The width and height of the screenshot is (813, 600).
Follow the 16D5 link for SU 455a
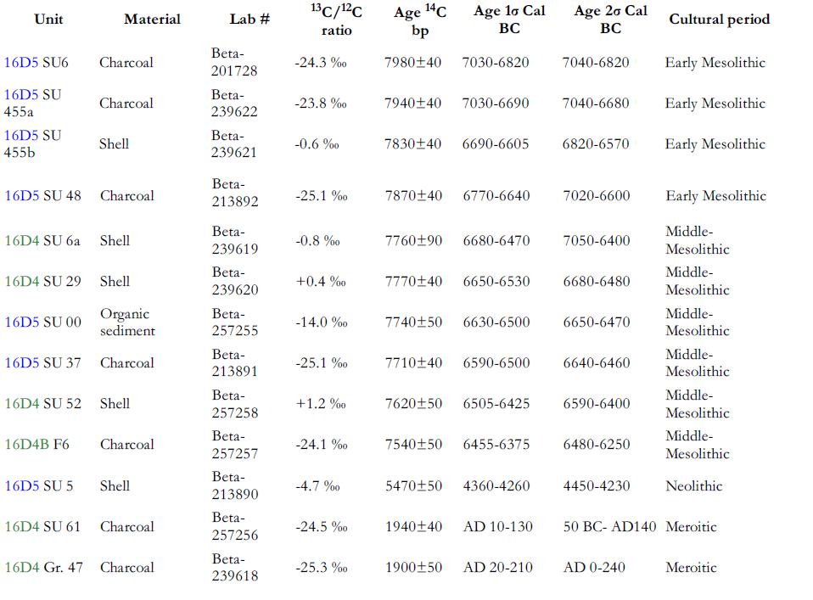click(21, 95)
